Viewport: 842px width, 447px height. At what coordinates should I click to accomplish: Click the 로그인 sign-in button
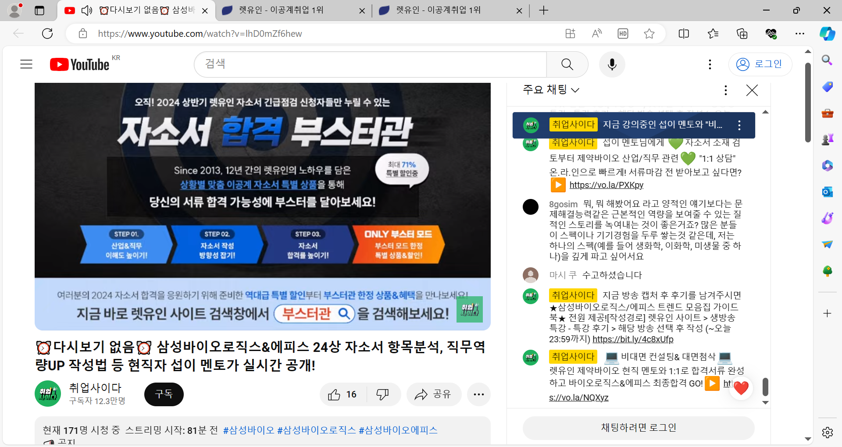tap(760, 64)
